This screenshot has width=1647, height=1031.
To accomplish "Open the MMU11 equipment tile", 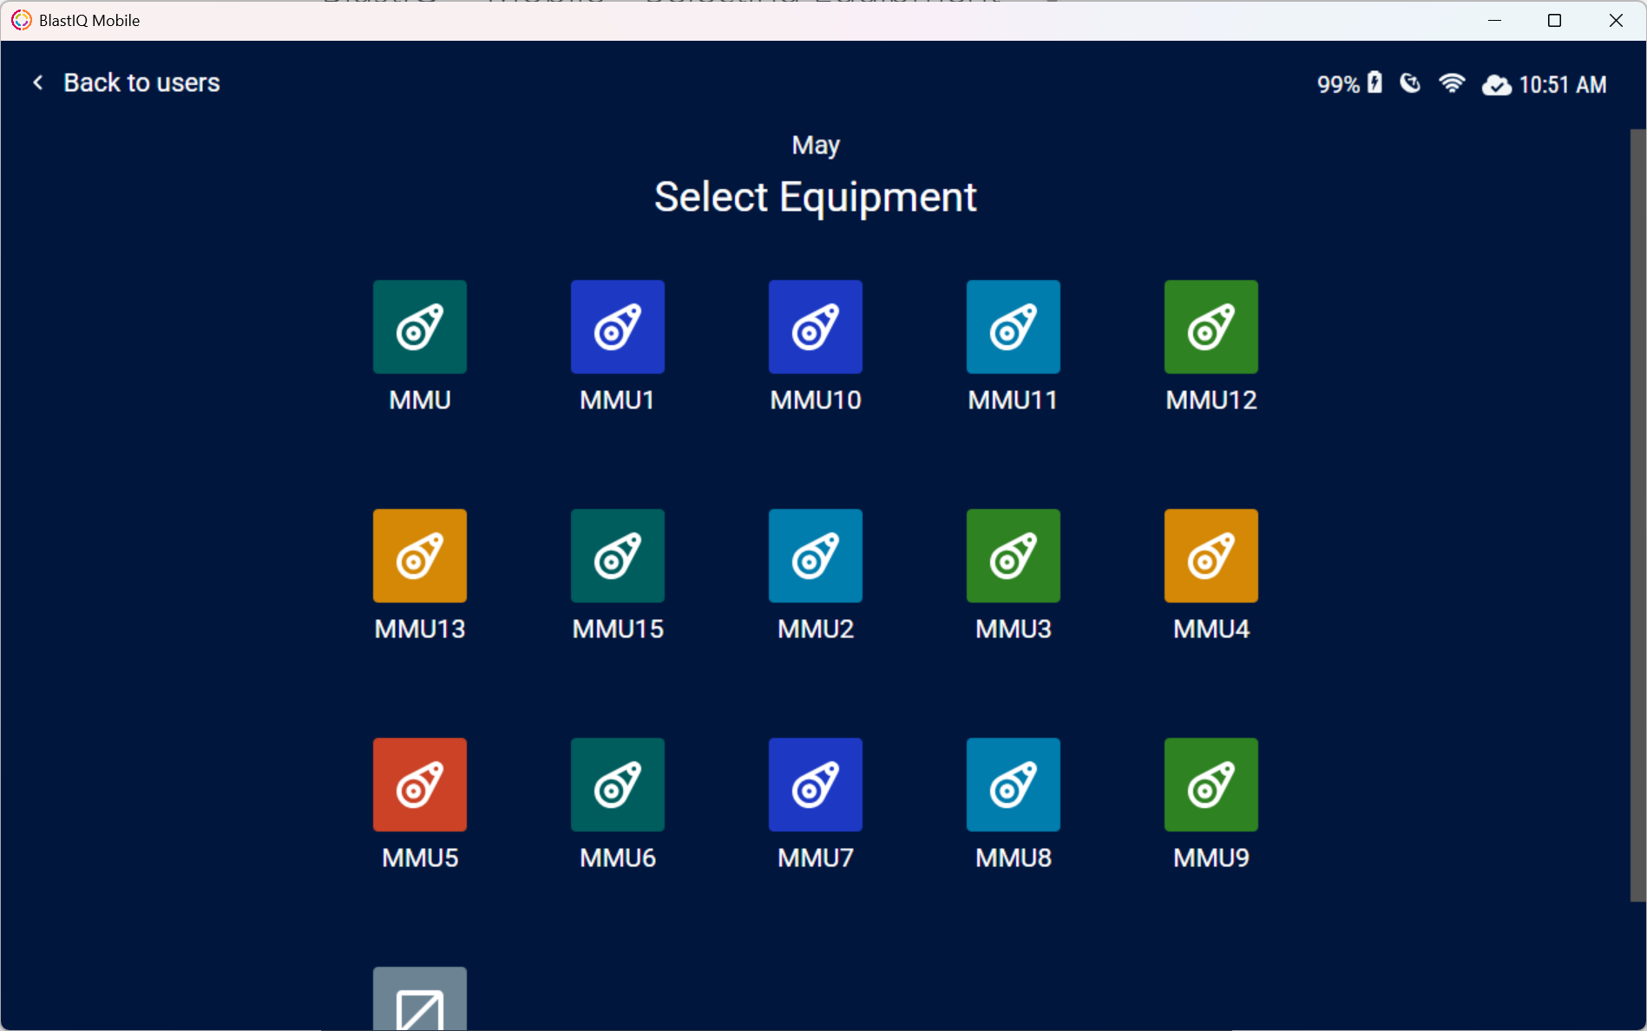I will coord(1014,327).
